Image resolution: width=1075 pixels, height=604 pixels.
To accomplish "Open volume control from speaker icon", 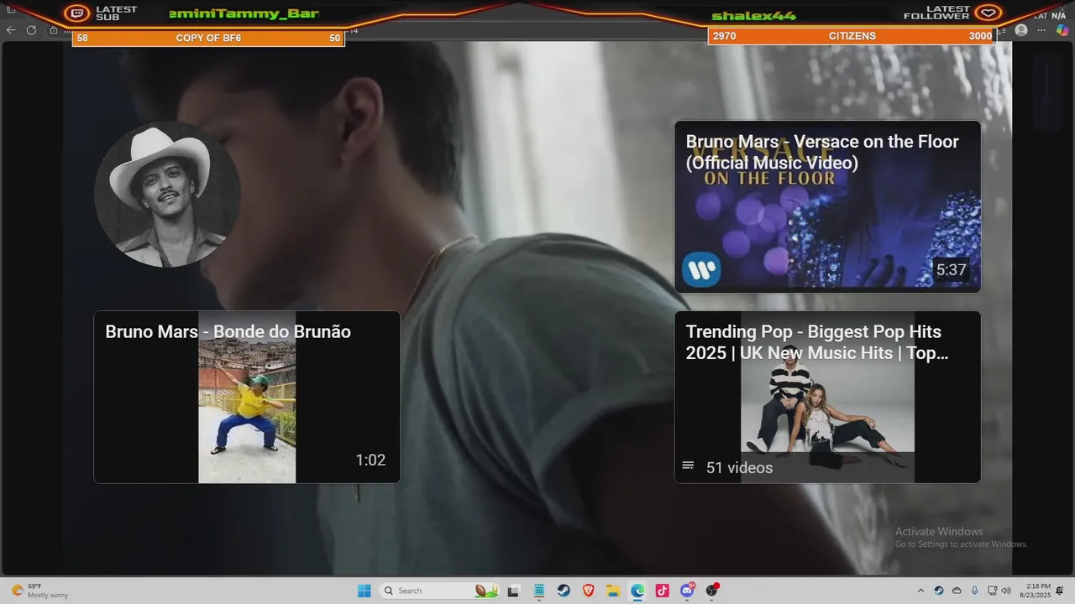I will 1006,591.
